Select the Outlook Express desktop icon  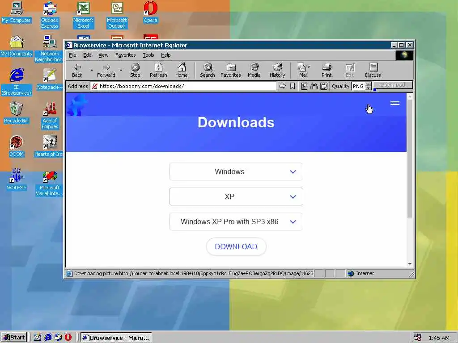click(x=50, y=15)
